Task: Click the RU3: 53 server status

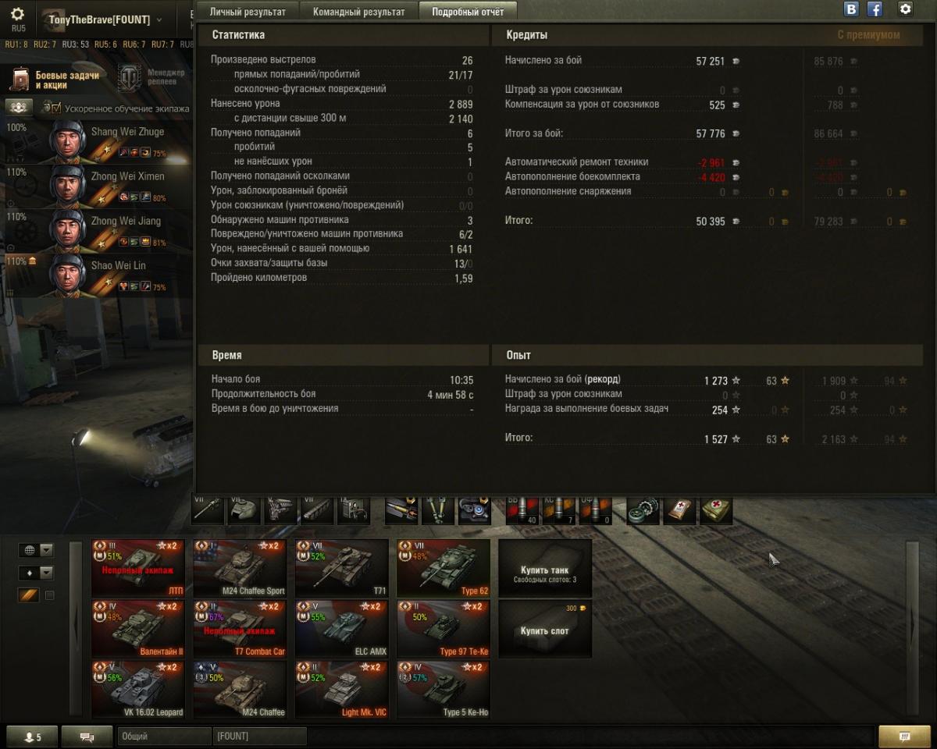Action: 75,44
